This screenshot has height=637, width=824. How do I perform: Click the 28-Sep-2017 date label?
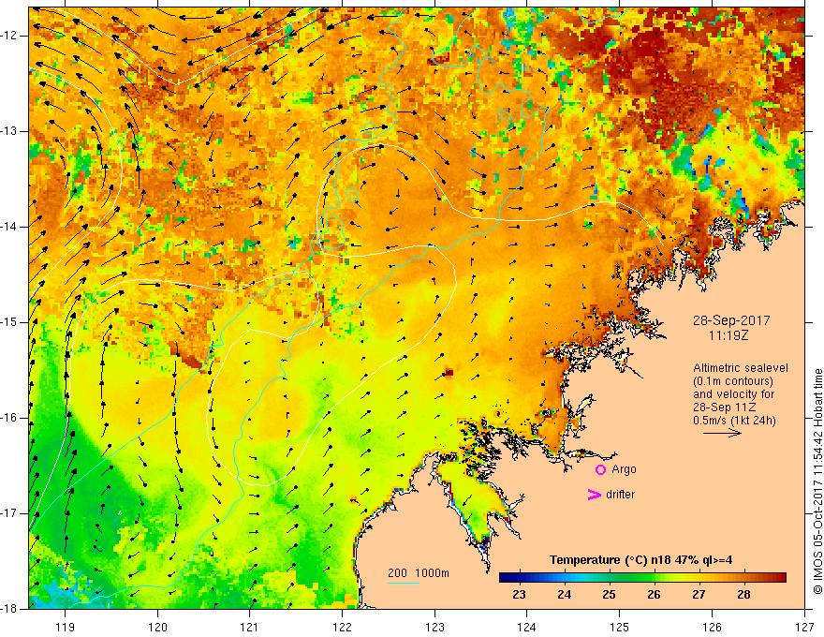(731, 320)
